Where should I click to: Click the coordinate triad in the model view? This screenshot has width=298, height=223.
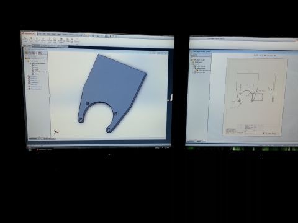point(56,132)
